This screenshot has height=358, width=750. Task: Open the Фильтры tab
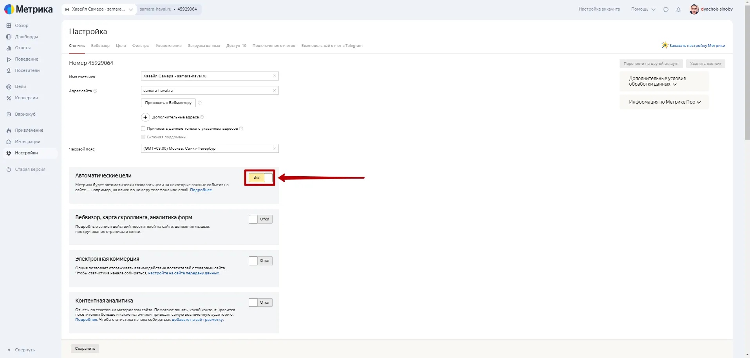[x=141, y=46]
